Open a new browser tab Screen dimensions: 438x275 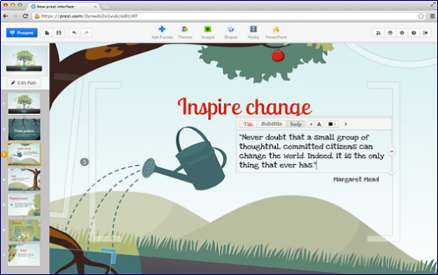106,7
